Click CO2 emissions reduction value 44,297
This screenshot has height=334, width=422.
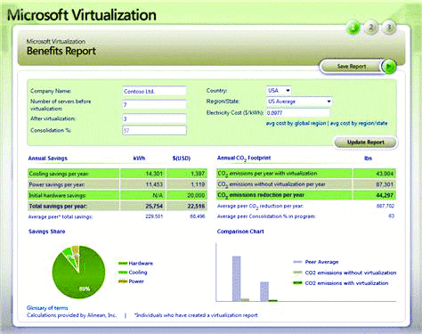(x=385, y=195)
